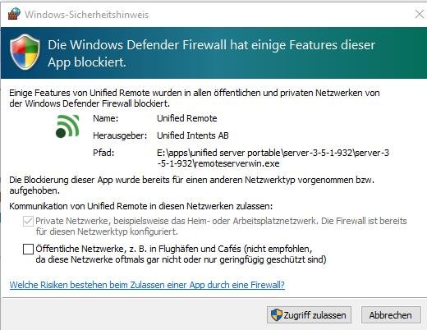Click the shield icon on Zugriff zulassen

276,315
